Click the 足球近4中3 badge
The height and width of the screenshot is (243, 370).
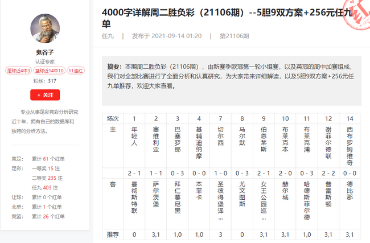pyautogui.click(x=18, y=71)
